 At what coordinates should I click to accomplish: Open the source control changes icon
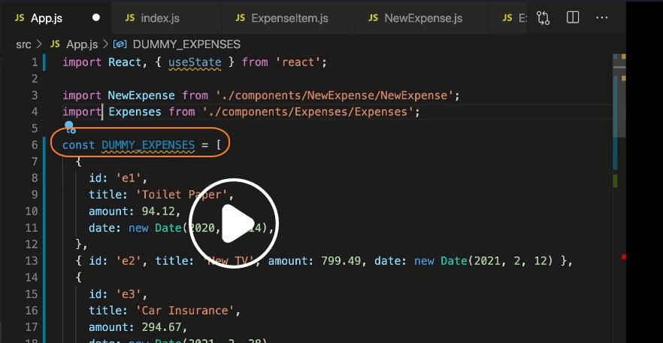click(x=543, y=18)
